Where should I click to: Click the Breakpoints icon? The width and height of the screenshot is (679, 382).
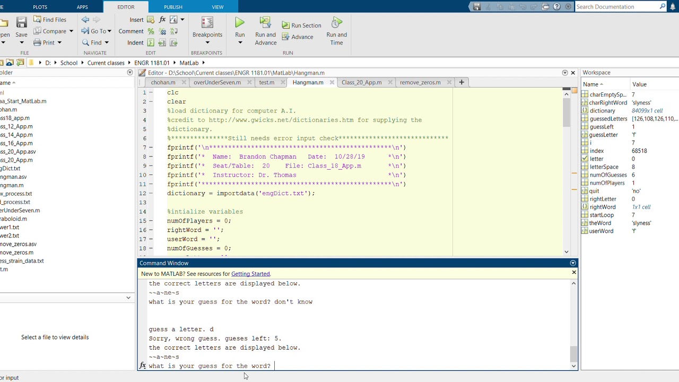pos(207,22)
